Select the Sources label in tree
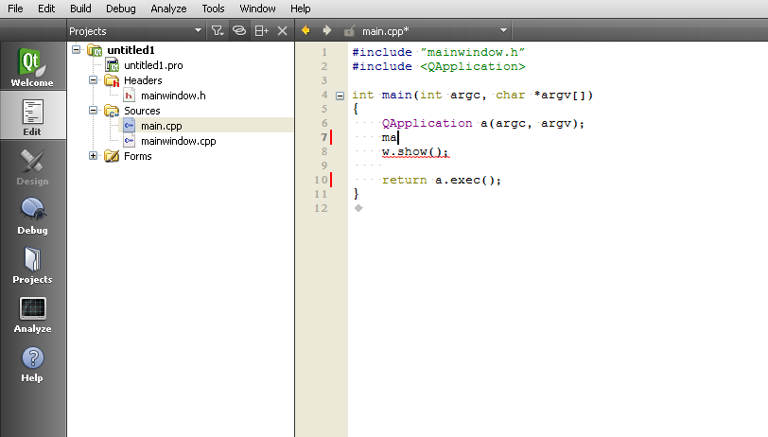Image resolution: width=768 pixels, height=437 pixels. [x=142, y=111]
